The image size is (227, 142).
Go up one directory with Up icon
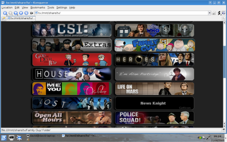pyautogui.click(x=16, y=13)
